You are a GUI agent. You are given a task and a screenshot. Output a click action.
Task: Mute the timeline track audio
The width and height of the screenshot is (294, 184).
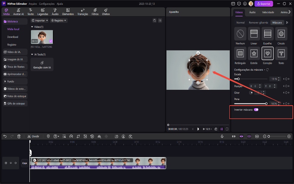[x=15, y=163]
